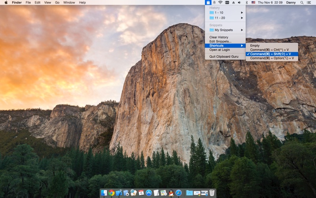This screenshot has height=198, width=316.
Task: Quit Clipboard Guru
Action: [x=224, y=57]
